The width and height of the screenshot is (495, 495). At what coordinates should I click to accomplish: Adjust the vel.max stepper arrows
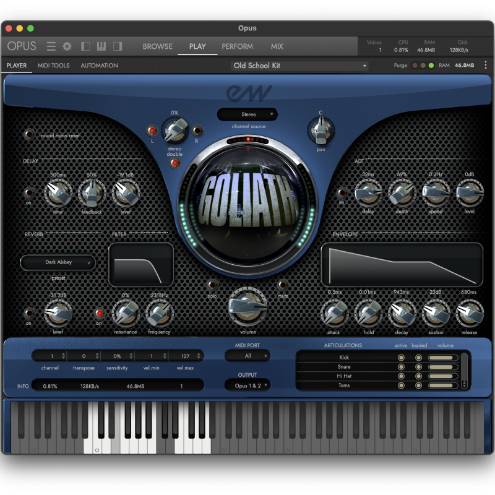199,356
